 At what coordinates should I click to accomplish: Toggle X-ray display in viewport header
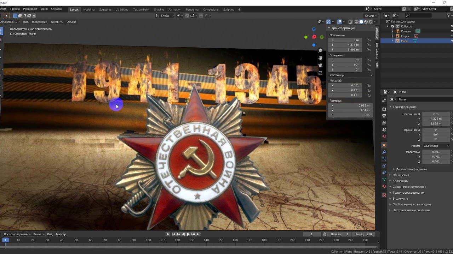click(x=350, y=22)
